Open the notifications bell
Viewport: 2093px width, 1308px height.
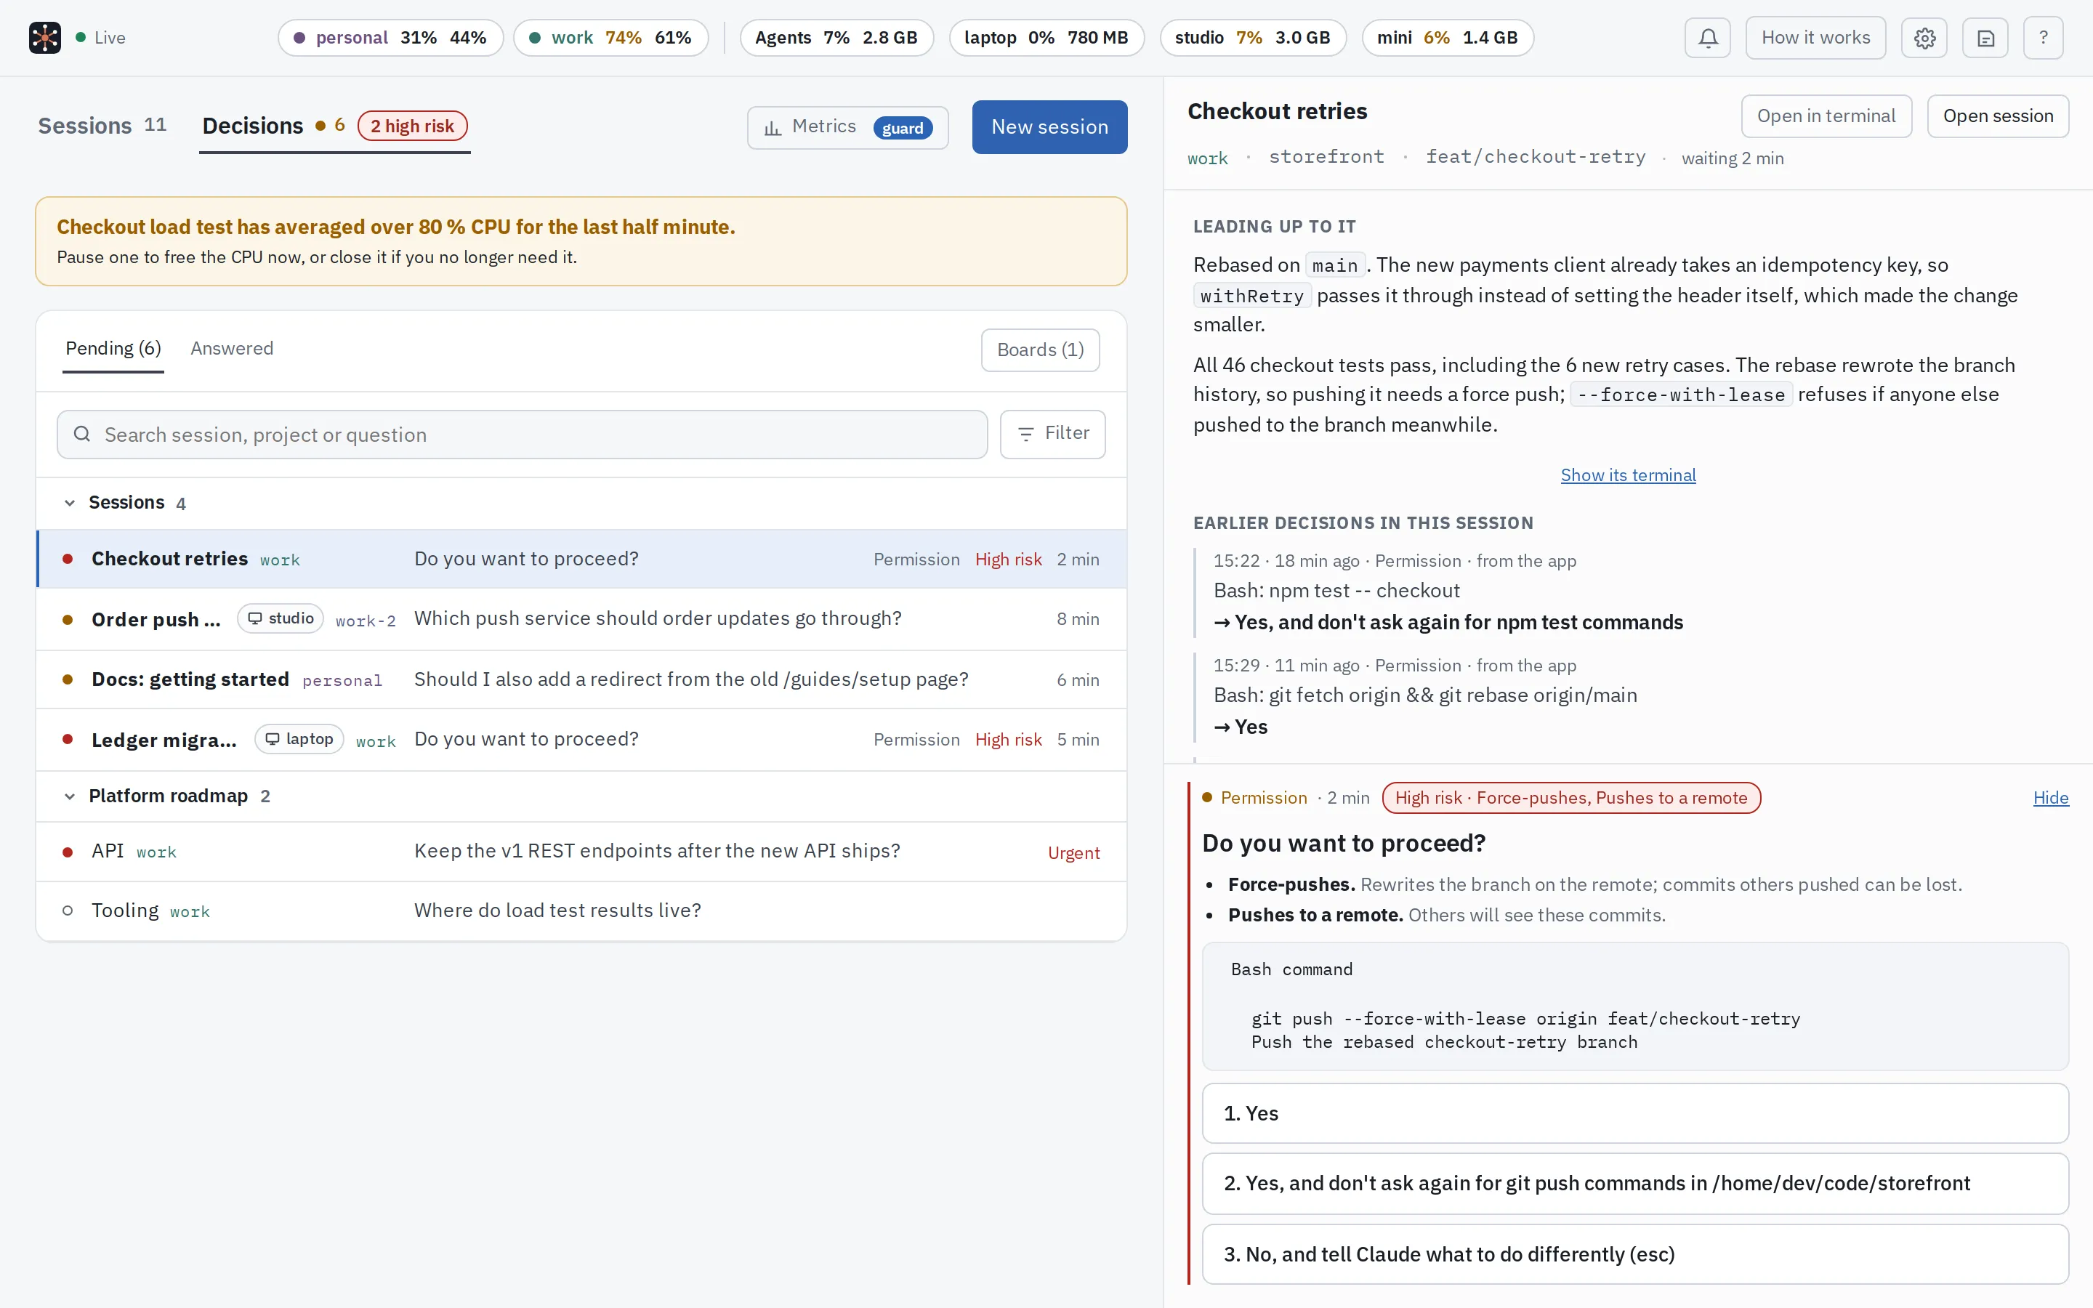click(1707, 38)
